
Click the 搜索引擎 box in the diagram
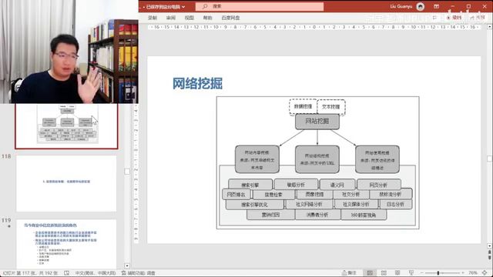pyautogui.click(x=250, y=185)
